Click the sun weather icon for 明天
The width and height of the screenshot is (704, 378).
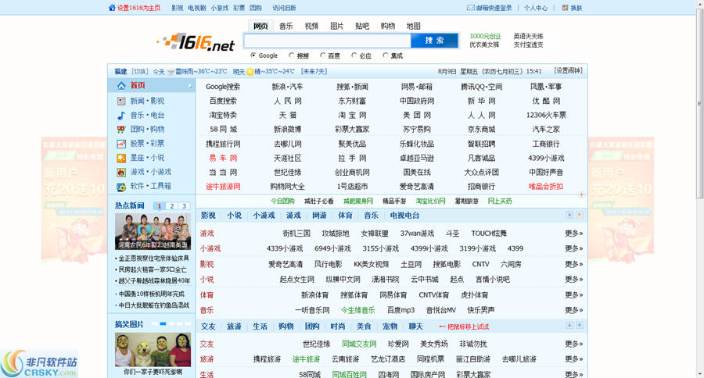pos(250,72)
